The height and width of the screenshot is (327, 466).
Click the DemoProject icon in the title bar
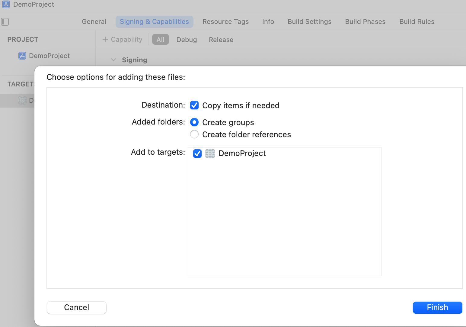click(x=6, y=4)
